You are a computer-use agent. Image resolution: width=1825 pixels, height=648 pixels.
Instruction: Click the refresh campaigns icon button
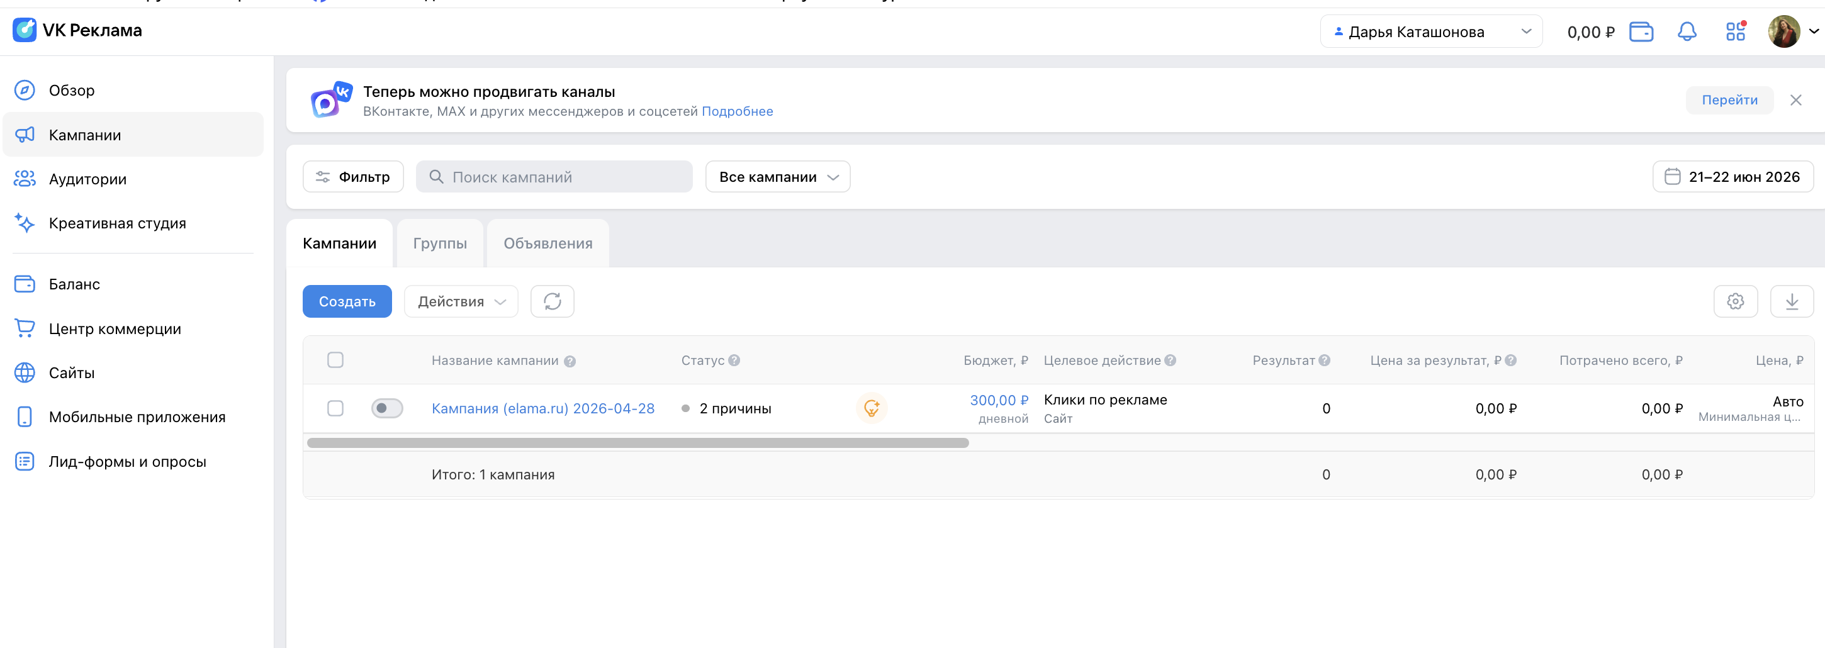pyautogui.click(x=552, y=302)
